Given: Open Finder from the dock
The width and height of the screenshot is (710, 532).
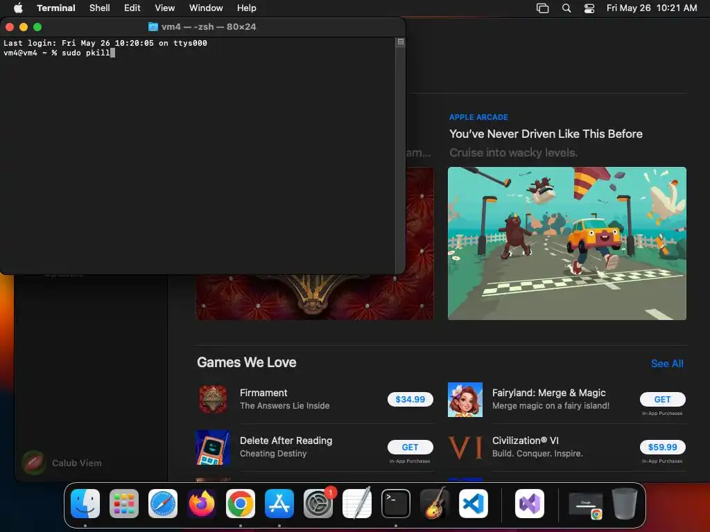Looking at the screenshot, I should (x=85, y=504).
